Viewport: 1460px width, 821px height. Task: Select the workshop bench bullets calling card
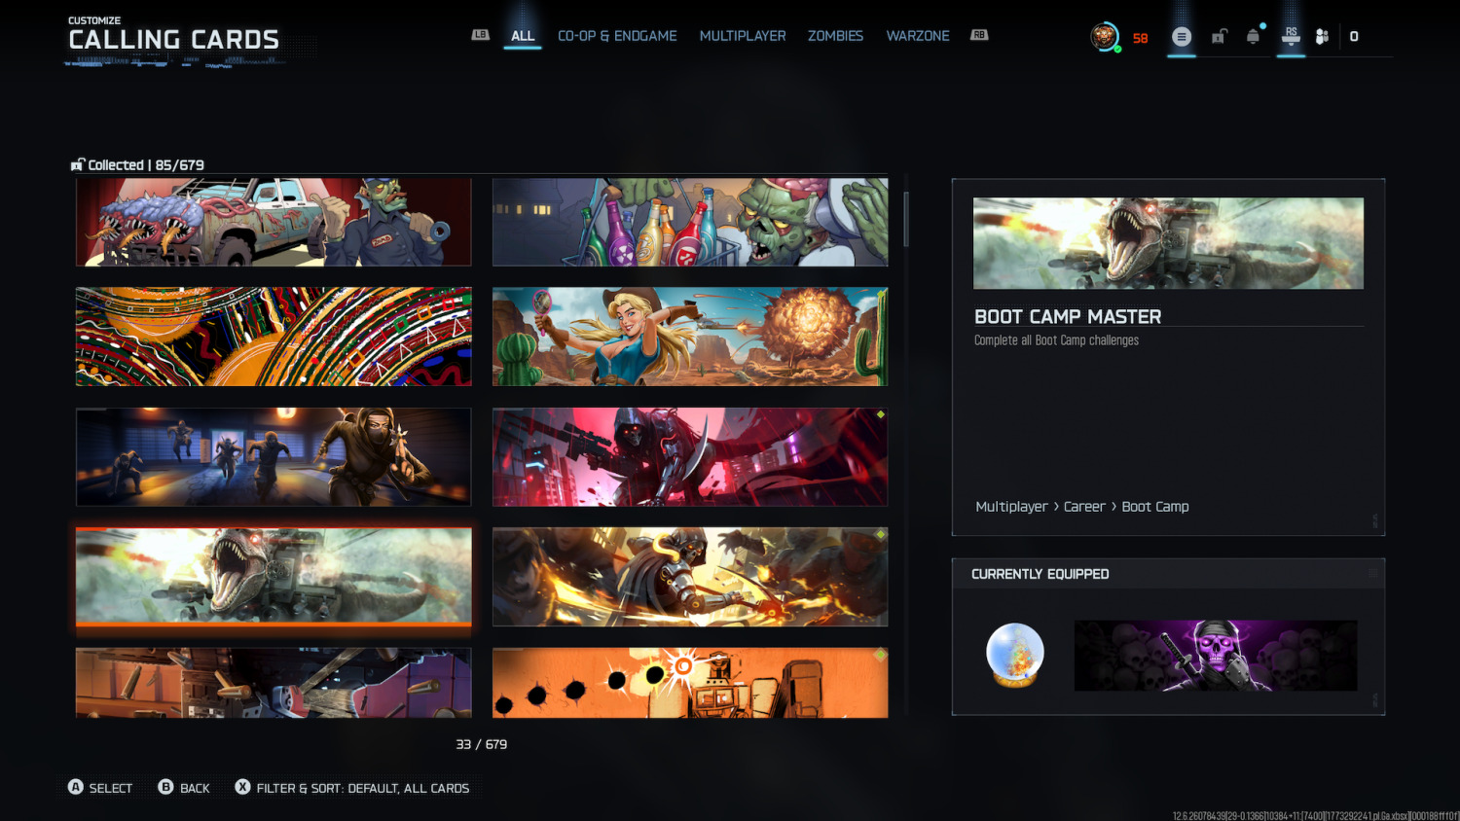(274, 683)
